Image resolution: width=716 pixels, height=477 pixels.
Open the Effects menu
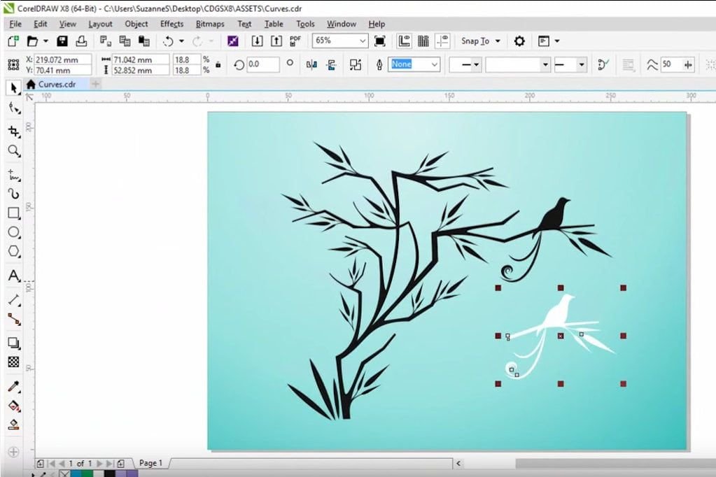click(x=171, y=24)
